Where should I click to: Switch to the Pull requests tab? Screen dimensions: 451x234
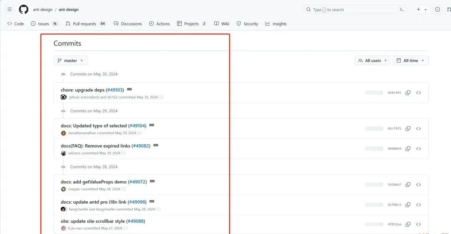click(x=86, y=23)
